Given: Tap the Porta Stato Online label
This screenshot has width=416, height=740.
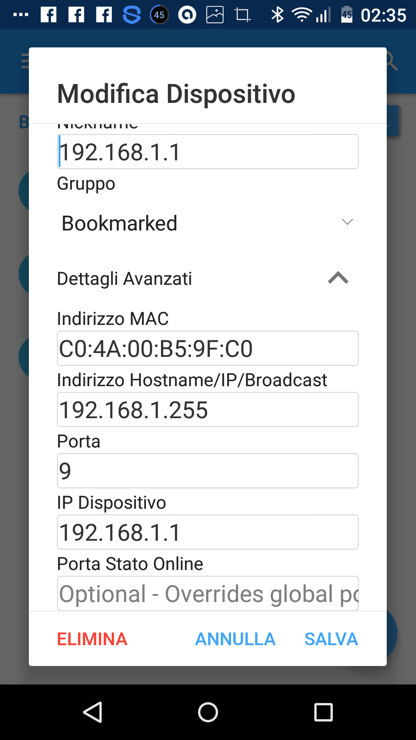Looking at the screenshot, I should (130, 564).
